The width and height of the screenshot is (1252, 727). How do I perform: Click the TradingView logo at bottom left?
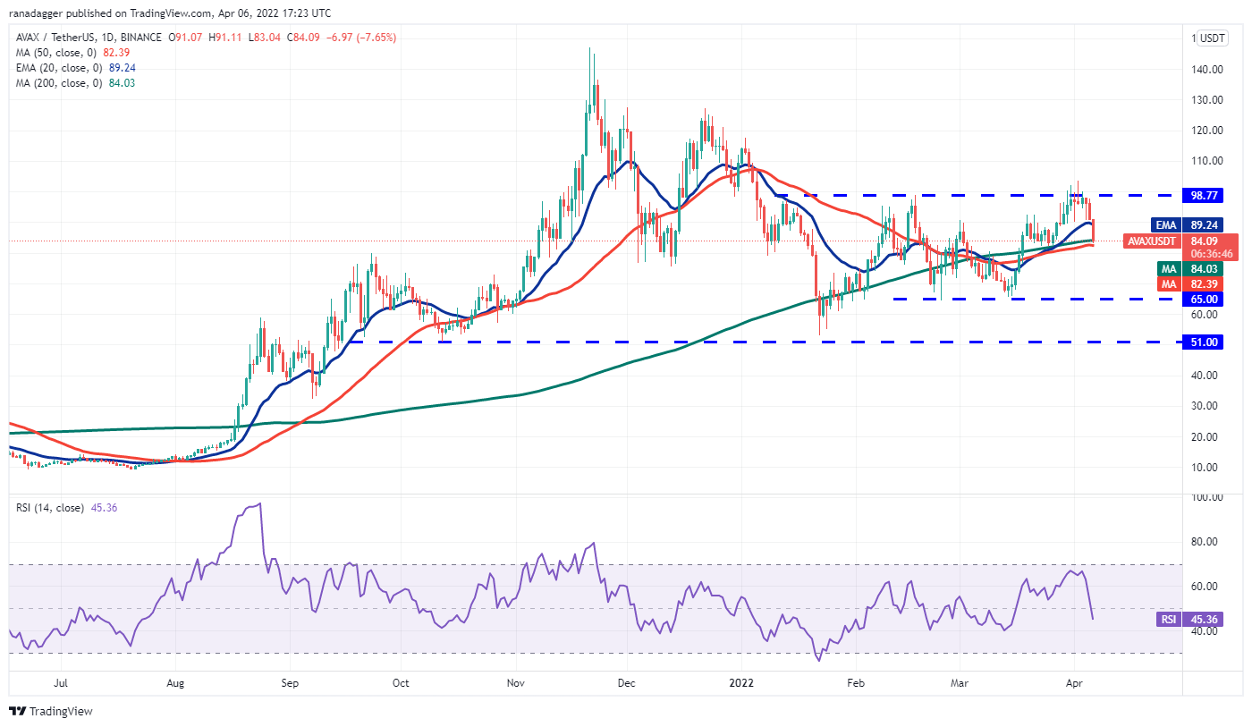click(x=51, y=711)
